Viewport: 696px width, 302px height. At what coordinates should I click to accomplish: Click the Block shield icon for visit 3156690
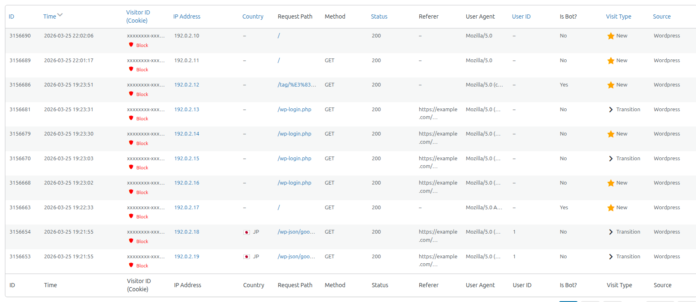131,45
